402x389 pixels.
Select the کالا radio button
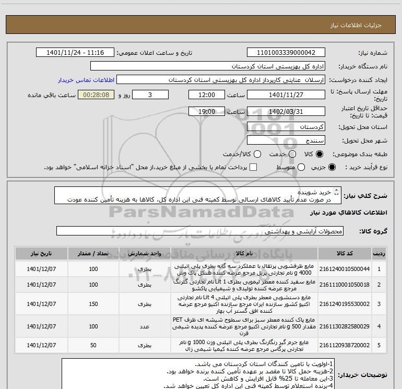(x=320, y=154)
